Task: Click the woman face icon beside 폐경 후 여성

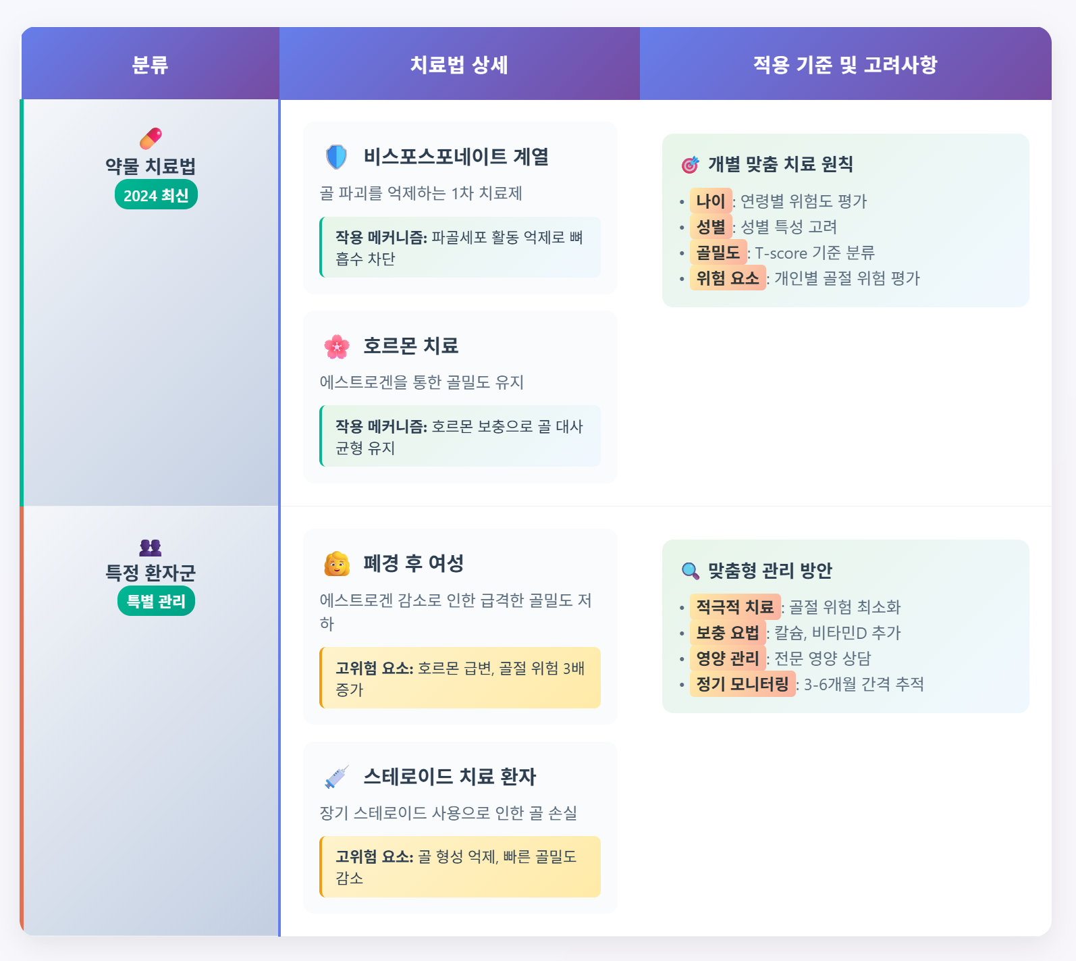Action: [x=337, y=564]
